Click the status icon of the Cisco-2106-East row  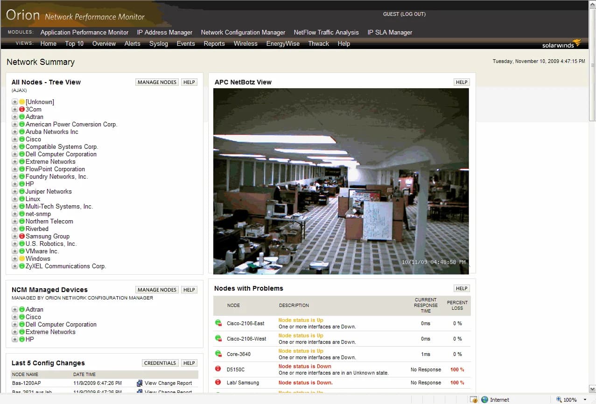coord(218,323)
